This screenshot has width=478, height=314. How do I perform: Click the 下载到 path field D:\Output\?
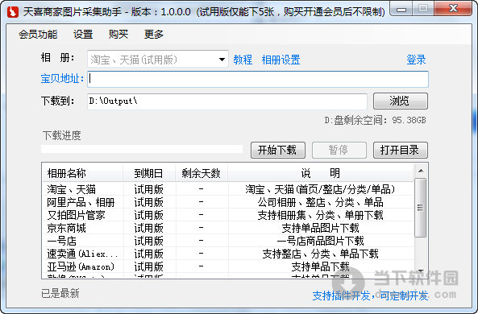click(227, 101)
